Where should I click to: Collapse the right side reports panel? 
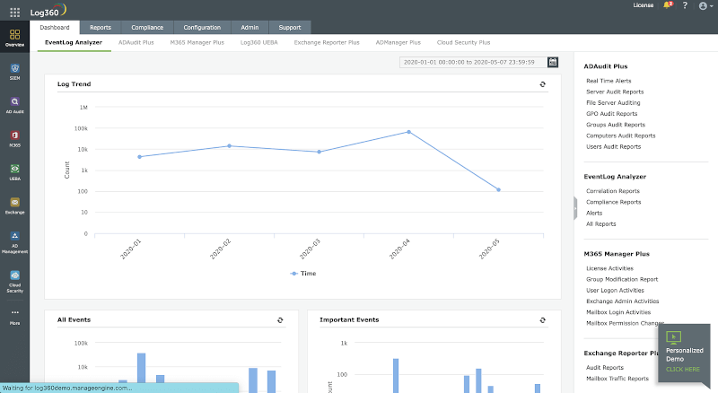click(x=574, y=207)
